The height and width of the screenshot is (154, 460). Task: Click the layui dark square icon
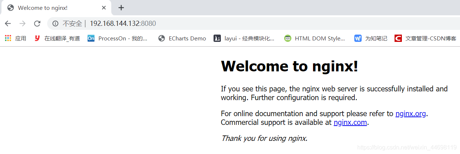217,38
